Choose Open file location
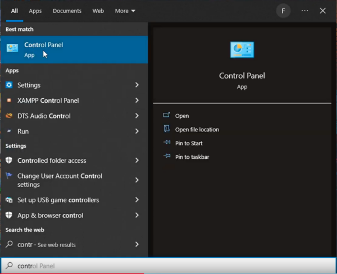Image resolution: width=337 pixels, height=274 pixels. 197,130
